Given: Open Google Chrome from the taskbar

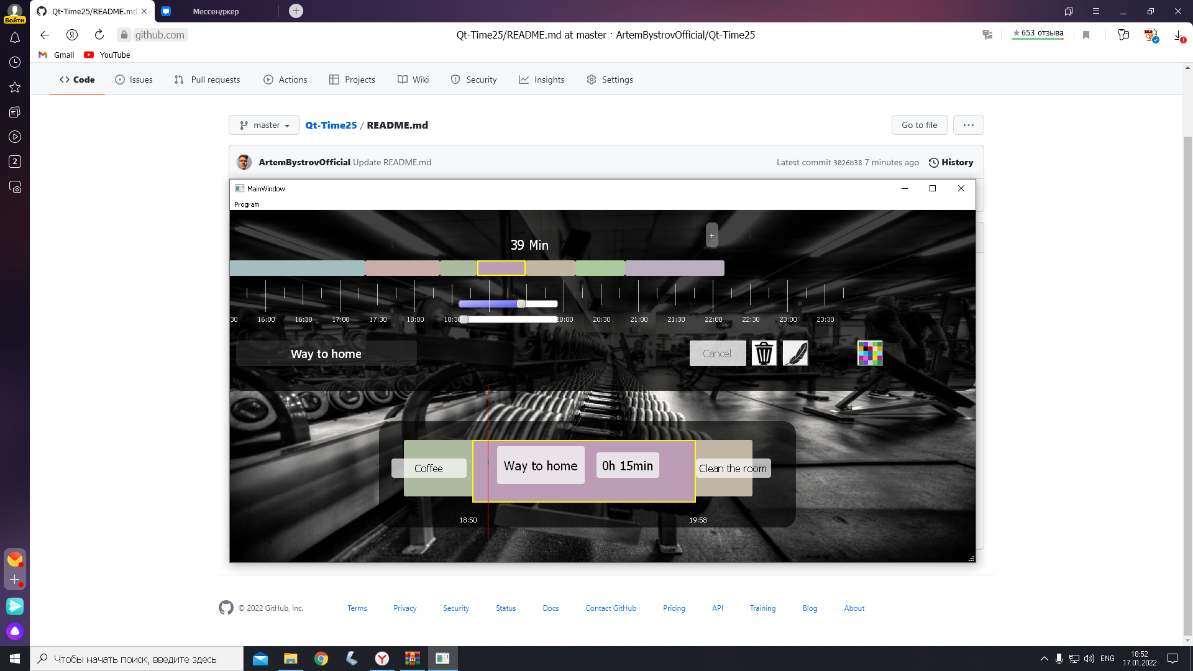Looking at the screenshot, I should coord(321,659).
